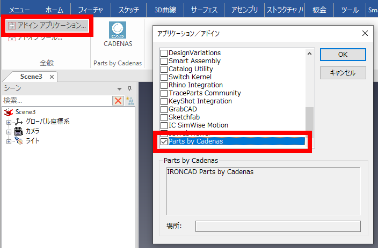Enable the IC SimWise Motion checkbox

click(164, 125)
